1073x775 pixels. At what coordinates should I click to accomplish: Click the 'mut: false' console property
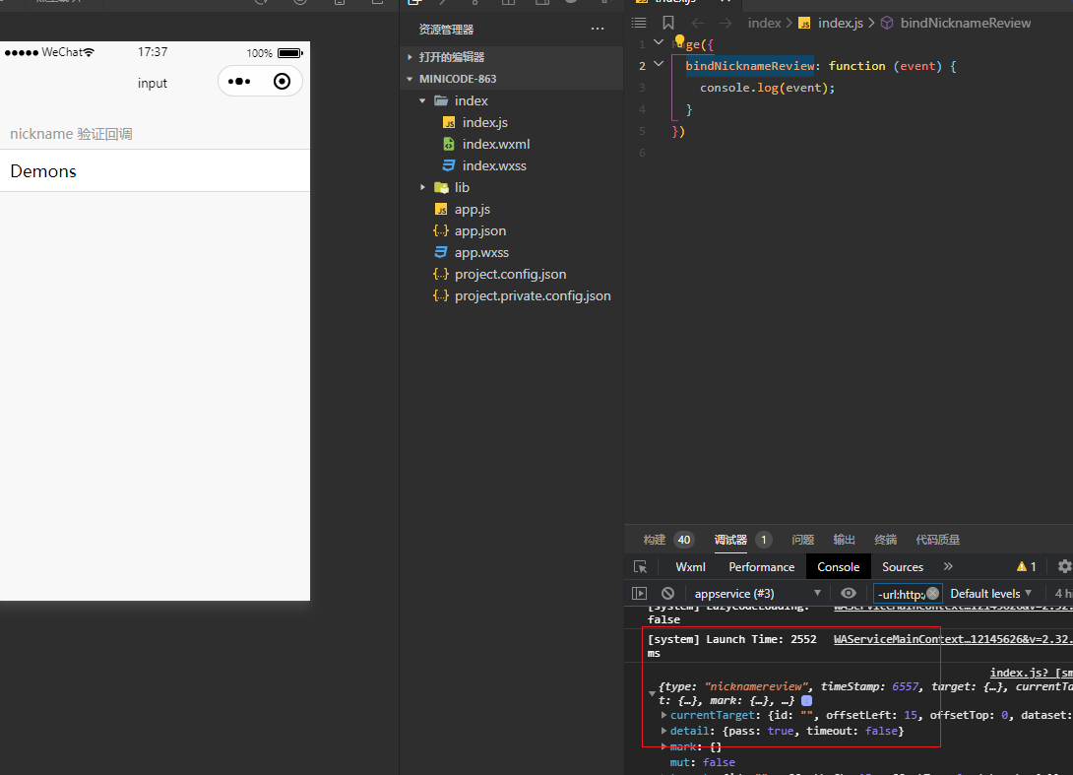tap(702, 762)
